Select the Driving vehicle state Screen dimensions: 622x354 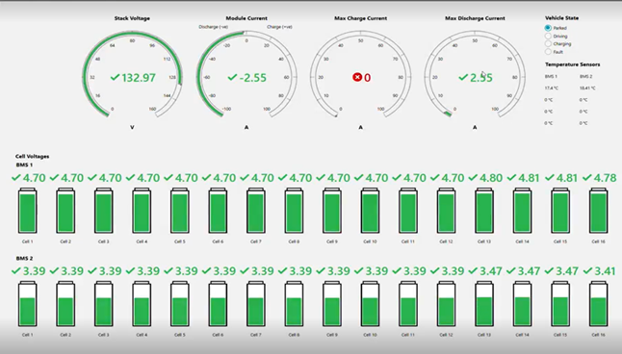tap(548, 37)
